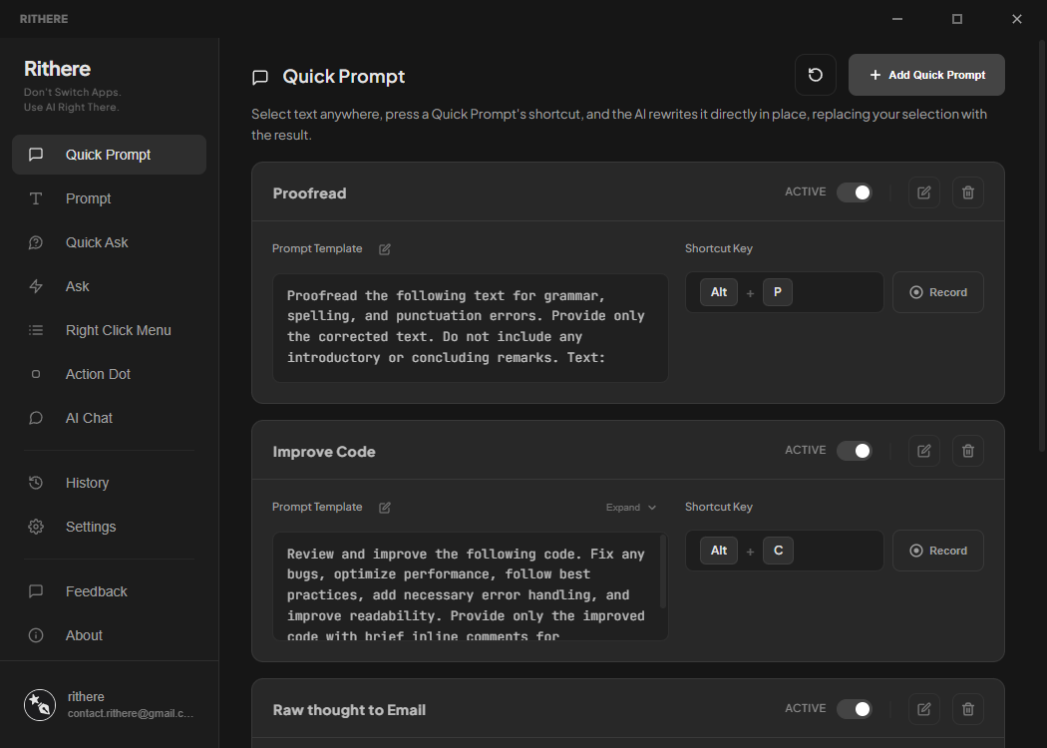This screenshot has height=748, width=1047.
Task: Minimize the RITHERE window
Action: coord(897,19)
